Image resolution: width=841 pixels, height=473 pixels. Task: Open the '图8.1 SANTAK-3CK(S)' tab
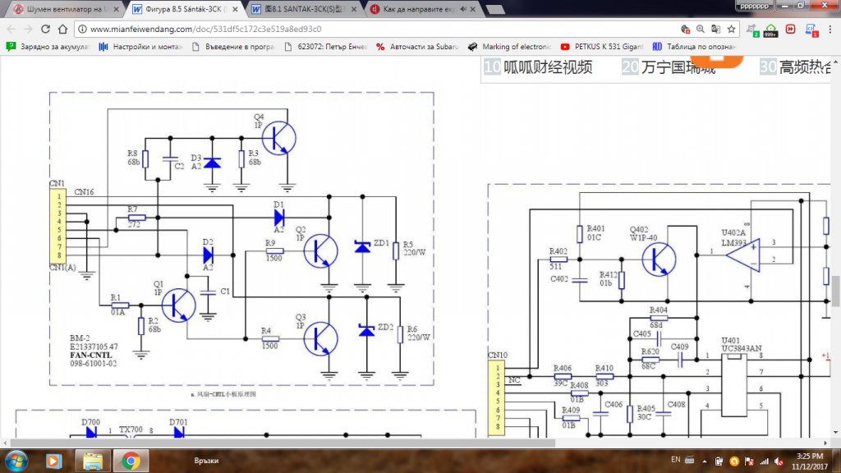304,9
